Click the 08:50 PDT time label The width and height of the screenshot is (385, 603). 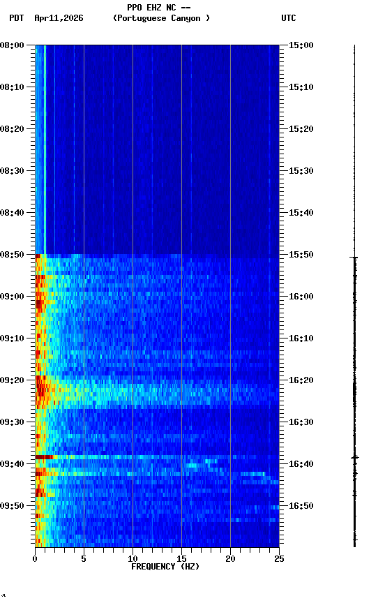click(12, 255)
